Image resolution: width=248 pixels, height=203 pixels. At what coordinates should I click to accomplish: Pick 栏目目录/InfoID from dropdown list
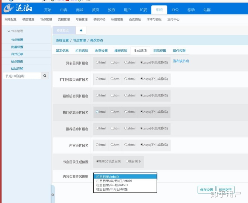coord(125,177)
